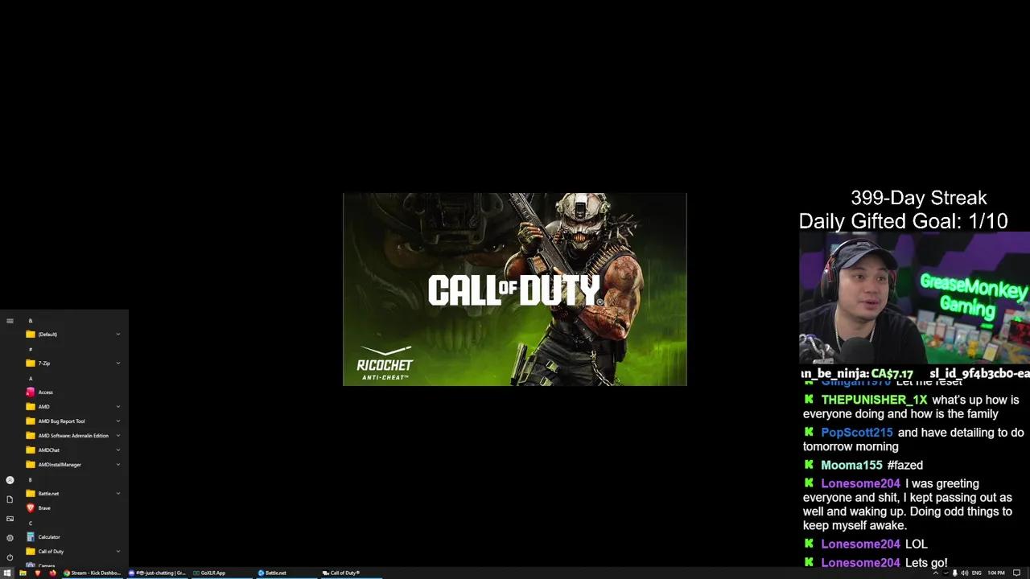
Task: Switch to Stream - Kick Dashboard Chrome window
Action: (93, 573)
